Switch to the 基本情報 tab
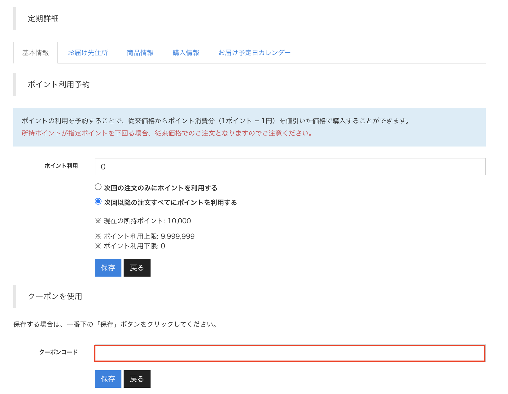Image resolution: width=508 pixels, height=394 pixels. pos(35,53)
